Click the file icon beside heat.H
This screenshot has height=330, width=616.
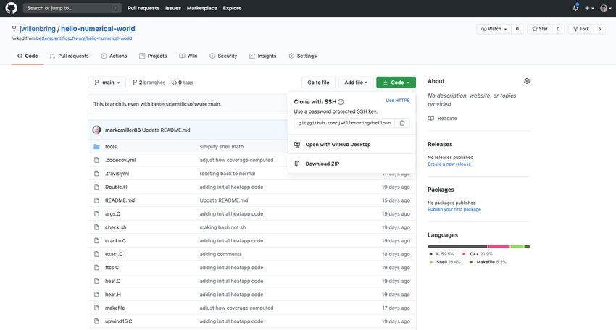tap(96, 295)
